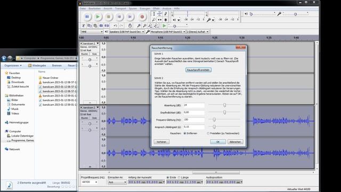
Task: Open the MME audio host dropdown
Action: point(92,32)
